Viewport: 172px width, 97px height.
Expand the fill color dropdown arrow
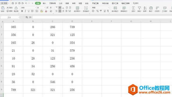pyautogui.click(x=43, y=11)
